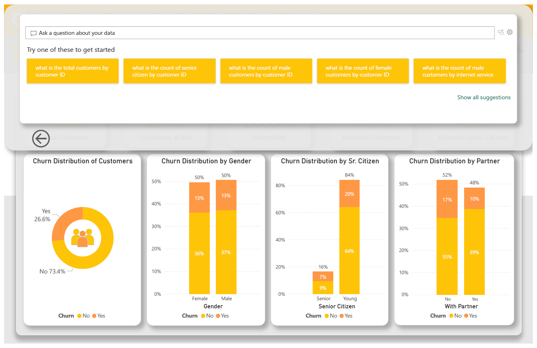Click yellow 'No' legend swatch in Customers chart
The image size is (537, 348).
pos(79,316)
